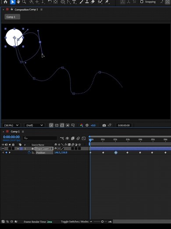Select the Composition Comp 1 panel tab
The width and height of the screenshot is (171, 229).
click(x=26, y=10)
